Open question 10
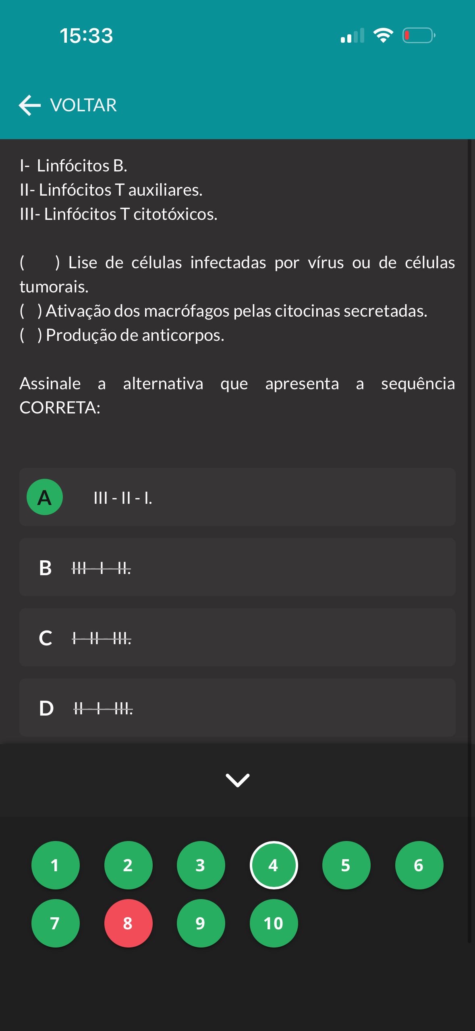The width and height of the screenshot is (475, 1031). (x=274, y=923)
